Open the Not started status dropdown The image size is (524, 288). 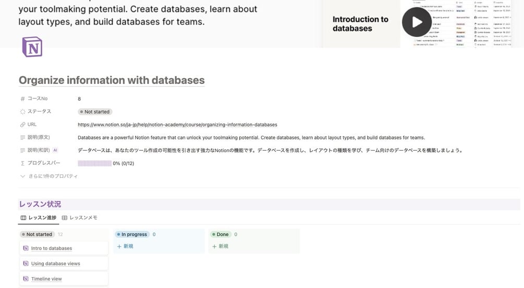pyautogui.click(x=95, y=111)
